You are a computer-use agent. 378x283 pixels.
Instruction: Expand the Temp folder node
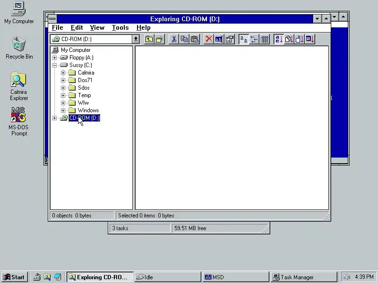63,96
